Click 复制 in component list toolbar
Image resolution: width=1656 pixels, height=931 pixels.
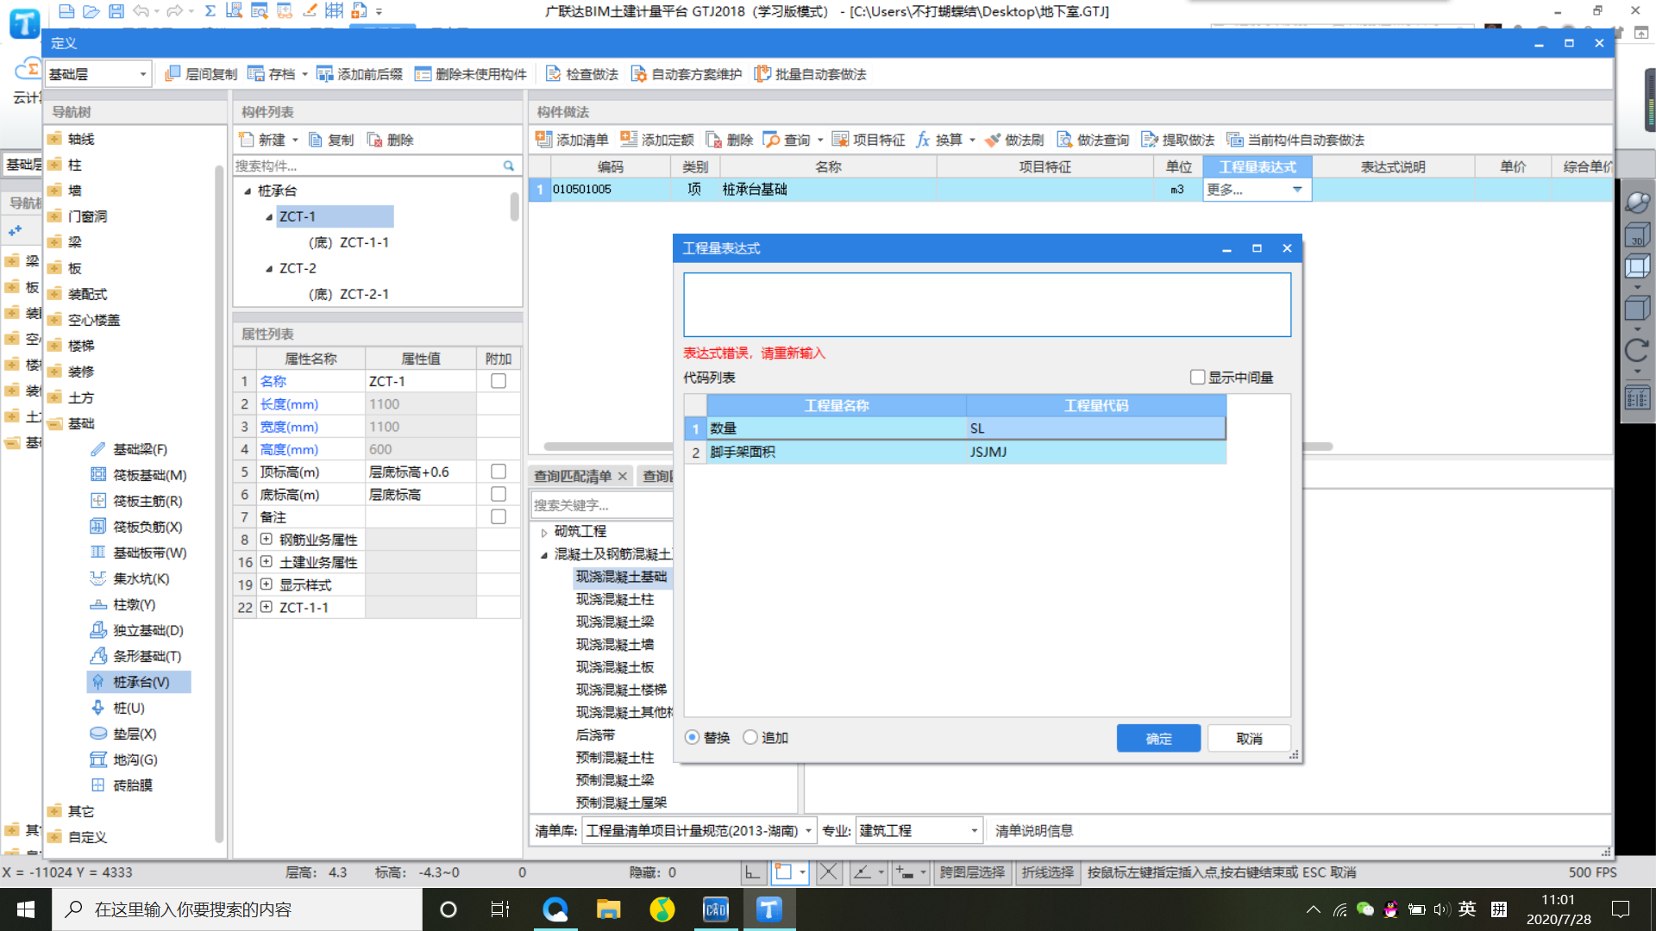point(331,140)
